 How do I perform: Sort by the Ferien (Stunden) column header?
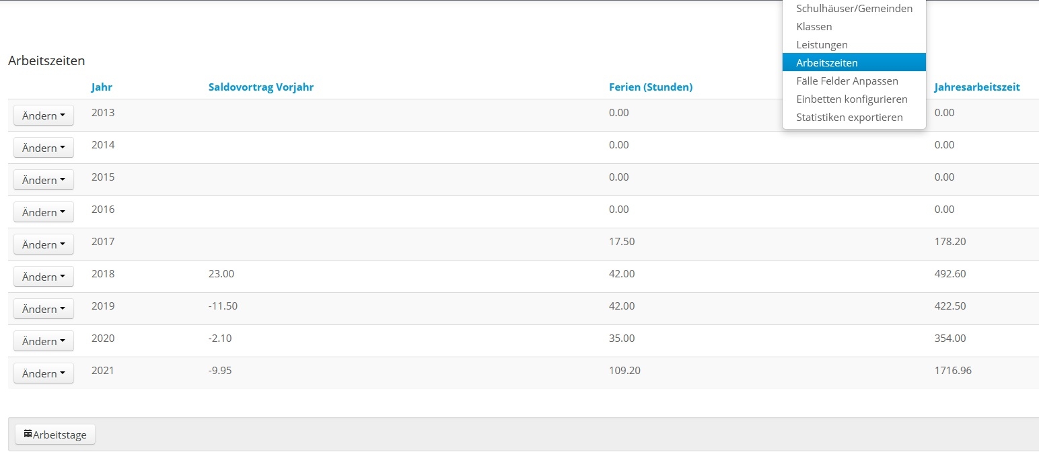(650, 87)
